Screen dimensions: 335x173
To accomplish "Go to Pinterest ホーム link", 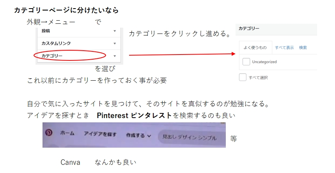I will click(x=67, y=133).
